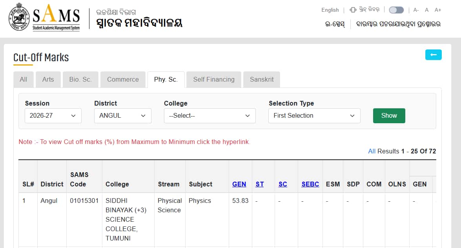This screenshot has width=461, height=248.
Task: Open the frequently asked questions link
Action: click(x=398, y=24)
